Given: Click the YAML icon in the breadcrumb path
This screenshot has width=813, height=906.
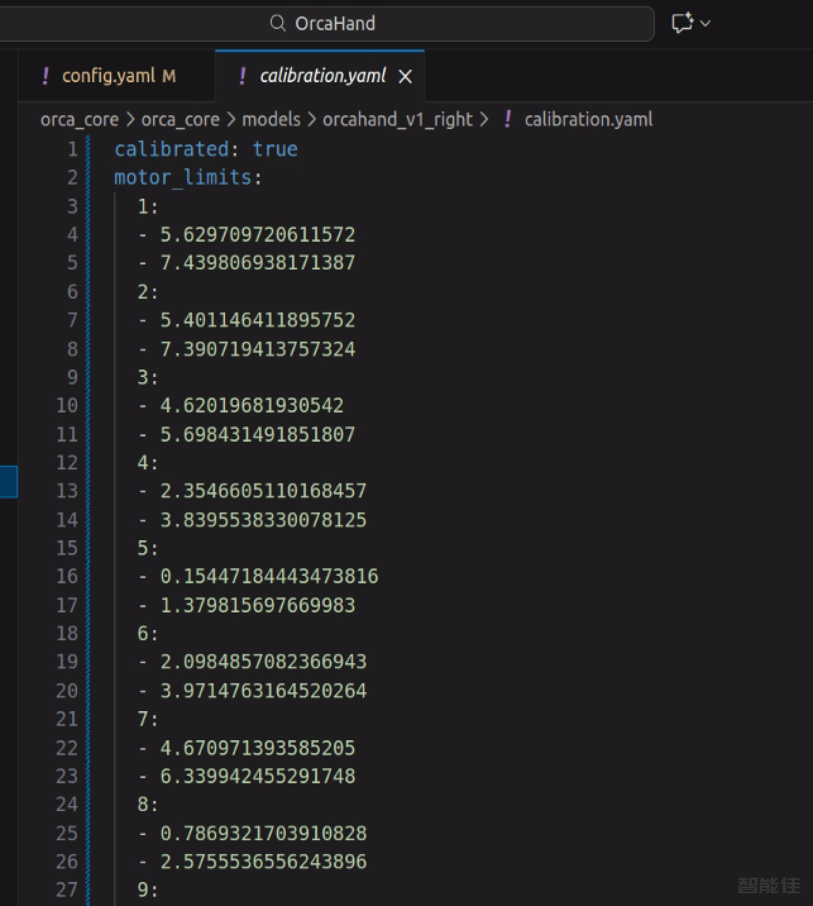Looking at the screenshot, I should (507, 119).
